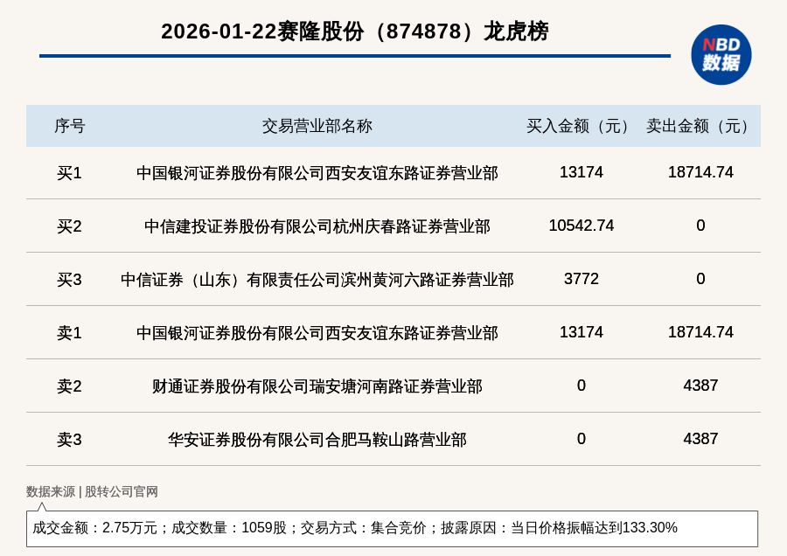Select the 交易营业部名称 column header

[317, 126]
